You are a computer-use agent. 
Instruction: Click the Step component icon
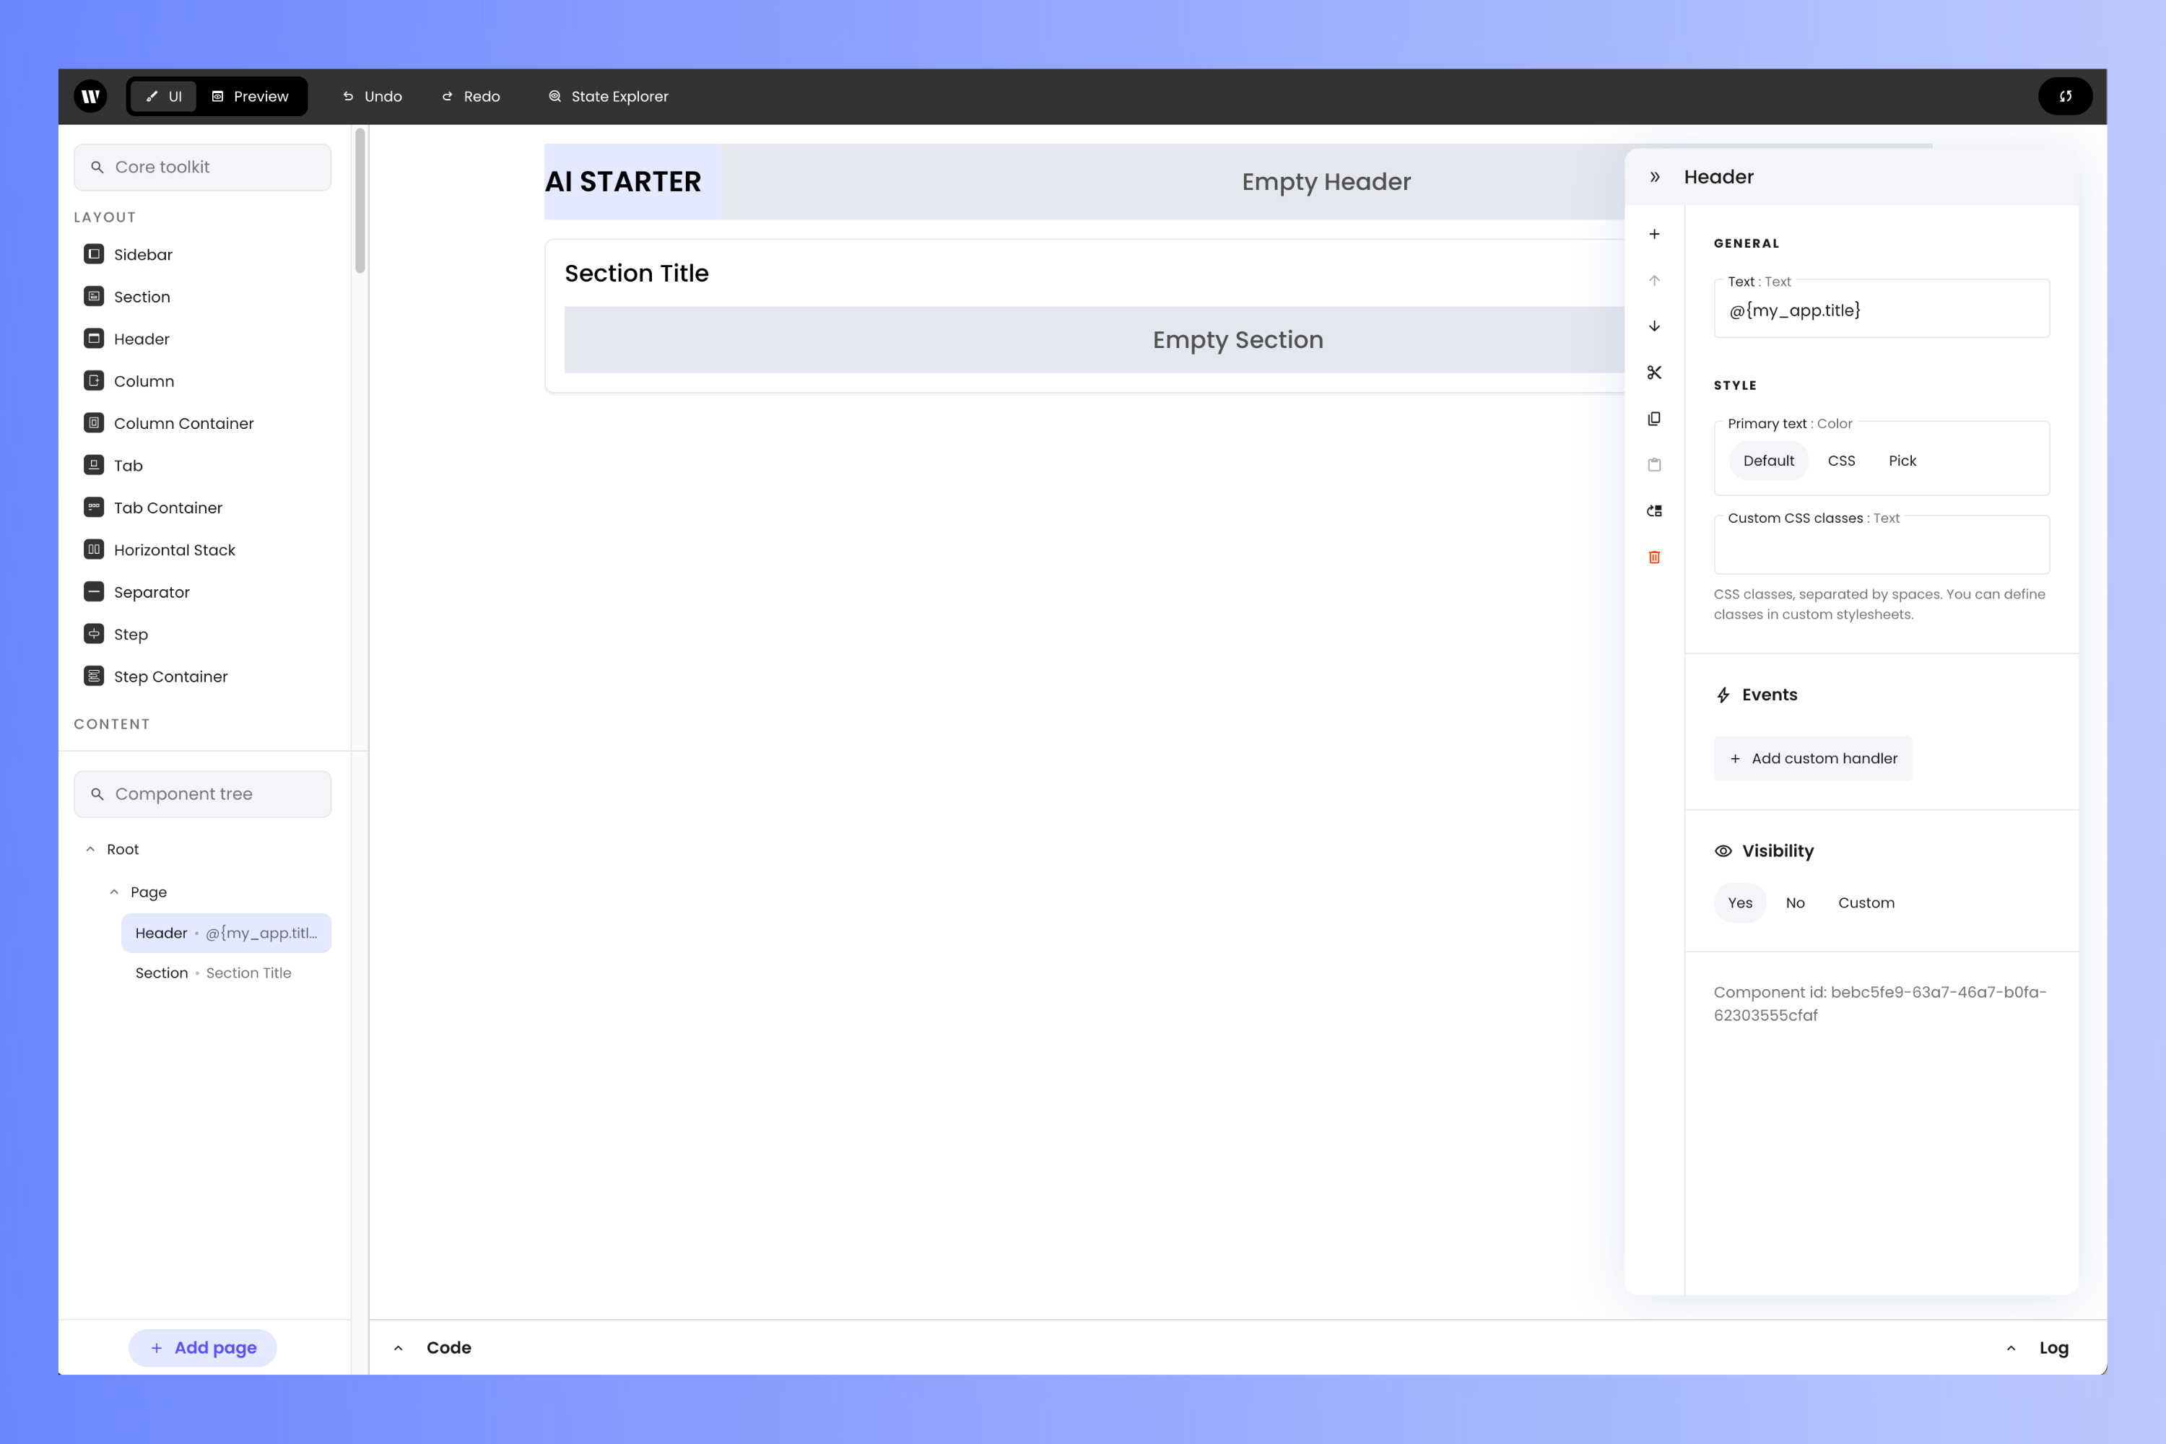pyautogui.click(x=94, y=634)
